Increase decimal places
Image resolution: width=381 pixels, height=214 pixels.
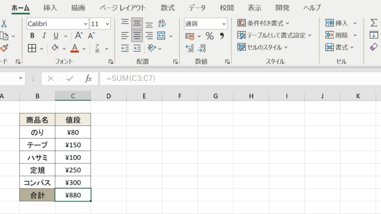click(189, 48)
